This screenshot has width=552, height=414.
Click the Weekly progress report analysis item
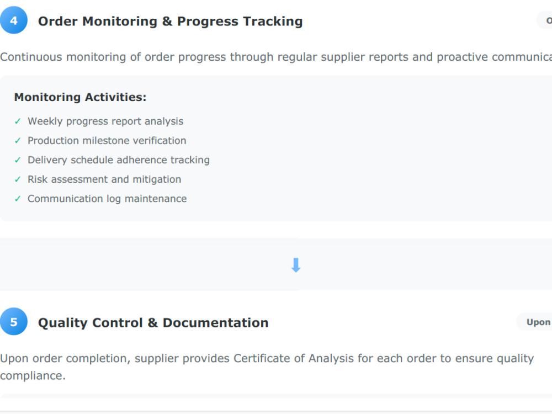coord(105,121)
